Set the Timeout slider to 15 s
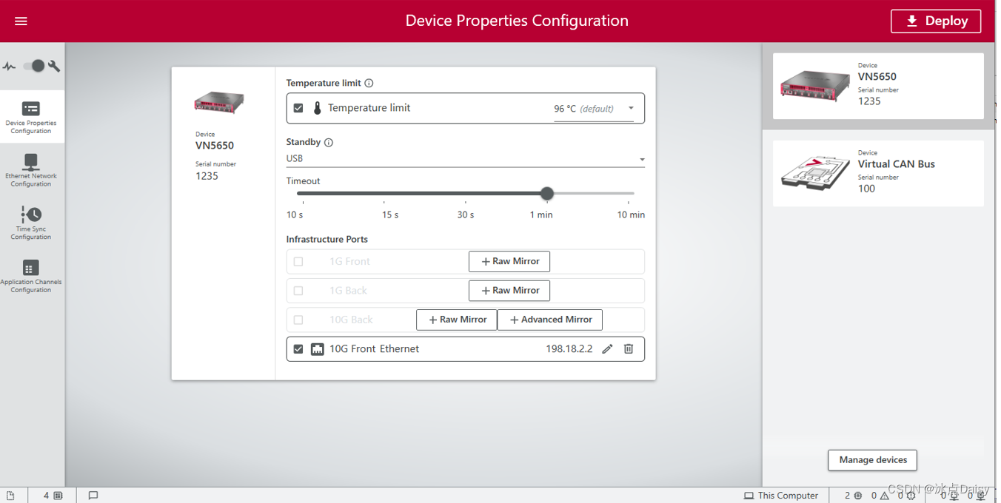 pos(384,193)
